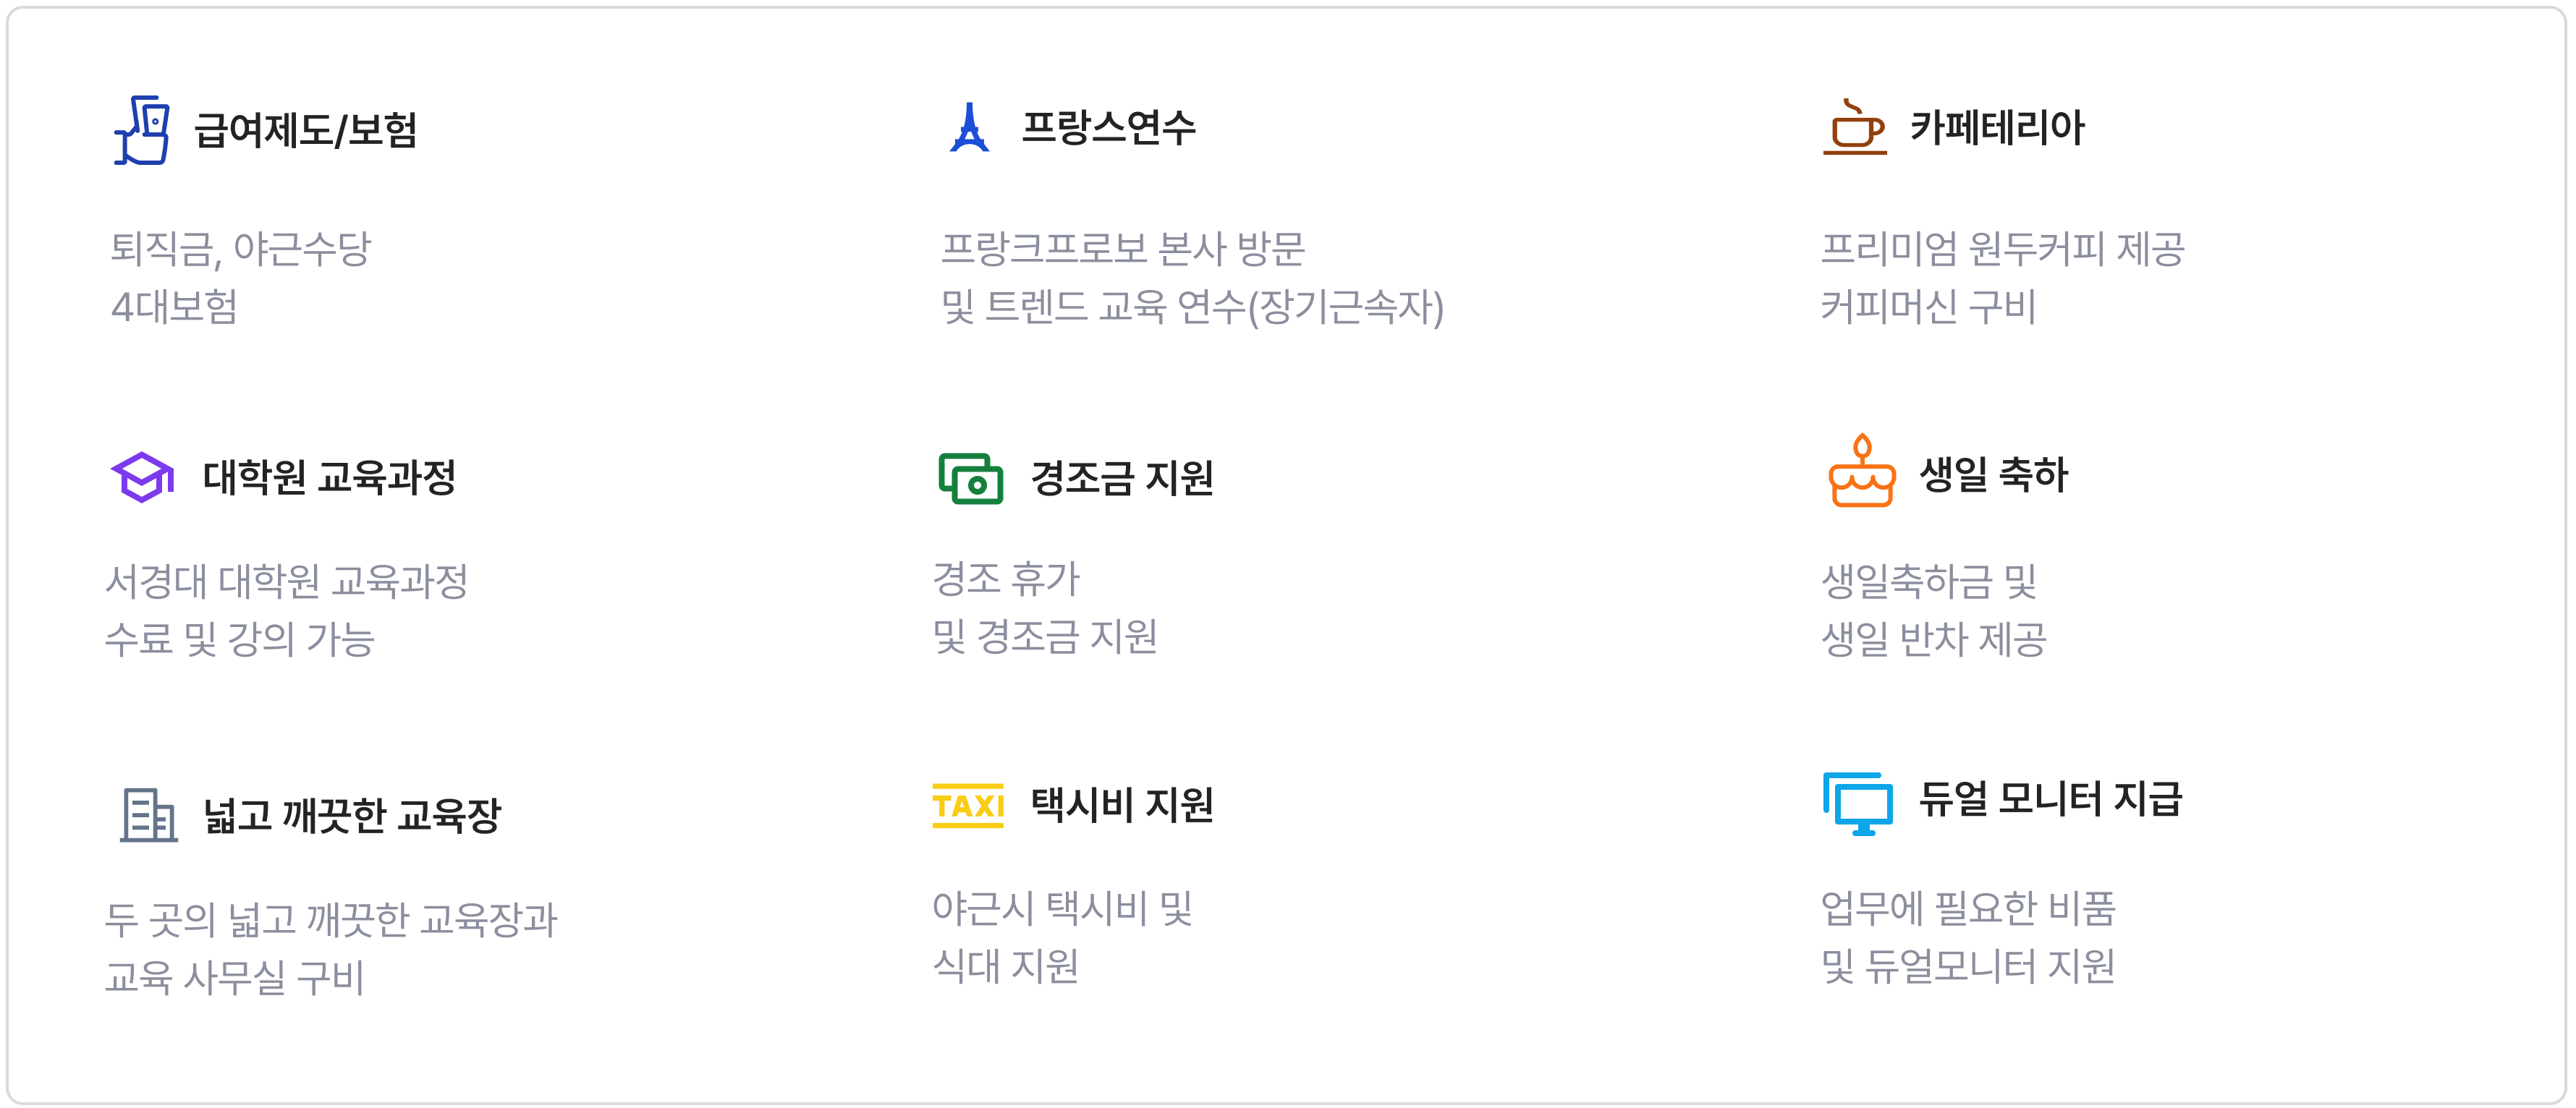Click the green money bill icon
This screenshot has width=2576, height=1108.
(970, 479)
